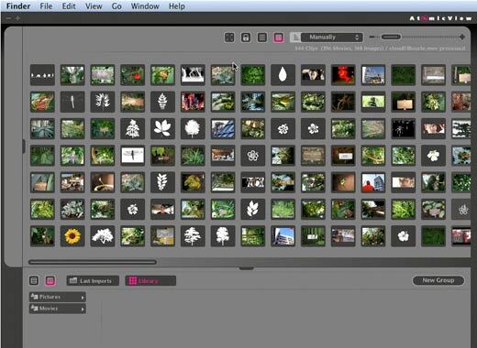This screenshot has height=348, width=477.
Task: Click the pink grid icon beside Last Imports
Action: (x=50, y=280)
